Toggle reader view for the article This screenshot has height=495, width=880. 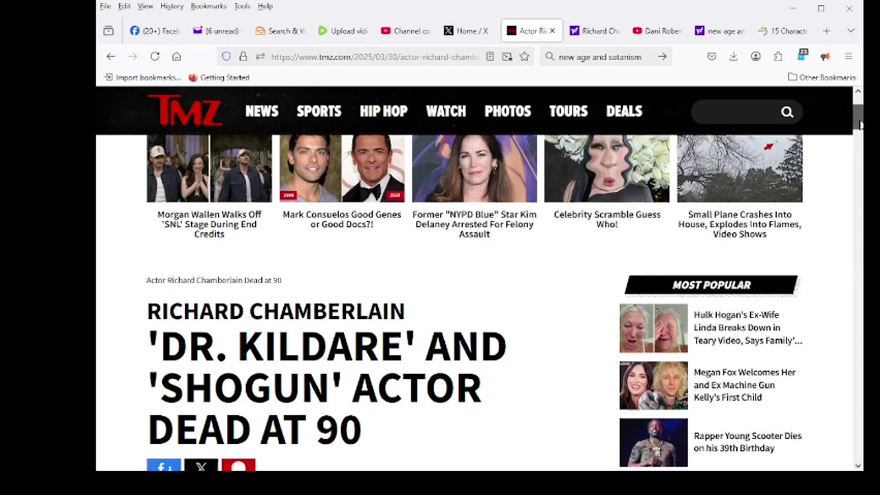pyautogui.click(x=489, y=56)
